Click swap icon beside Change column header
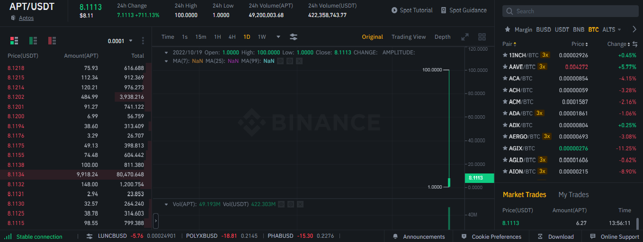The image size is (643, 242). (x=635, y=44)
